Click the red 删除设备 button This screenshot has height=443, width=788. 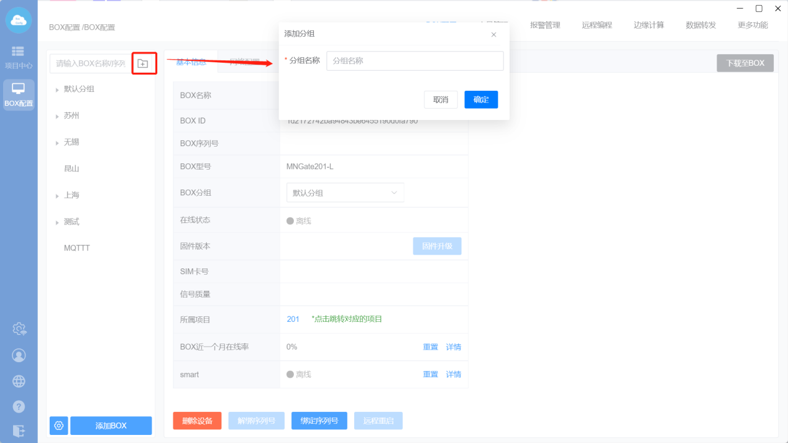point(197,421)
